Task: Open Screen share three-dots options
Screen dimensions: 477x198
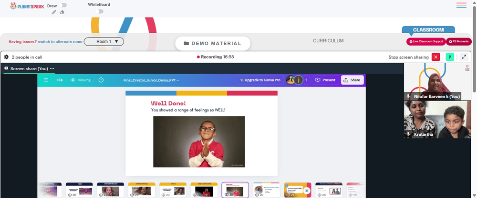Action: (52, 68)
